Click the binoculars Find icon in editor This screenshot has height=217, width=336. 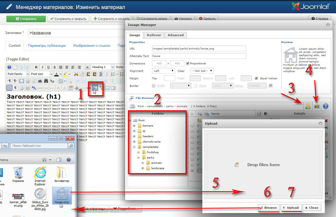tap(46, 81)
